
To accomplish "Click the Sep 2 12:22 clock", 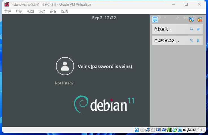I will pos(104,18).
